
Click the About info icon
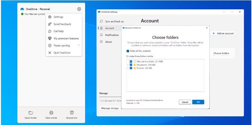tap(101, 42)
